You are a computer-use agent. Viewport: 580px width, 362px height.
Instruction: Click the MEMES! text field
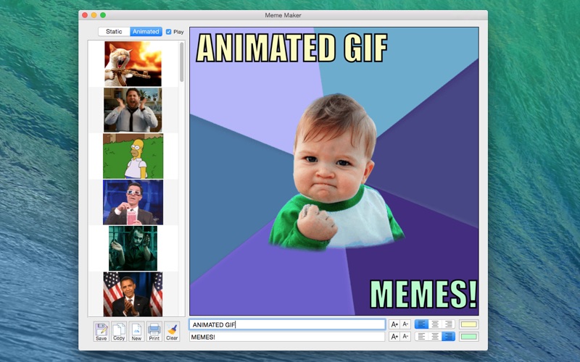point(287,337)
